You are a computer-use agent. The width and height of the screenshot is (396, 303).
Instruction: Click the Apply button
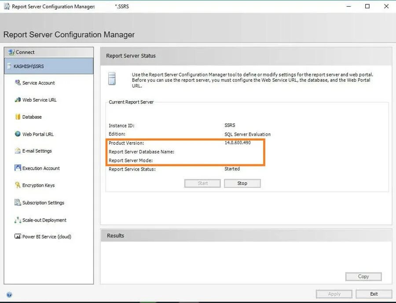click(x=334, y=294)
